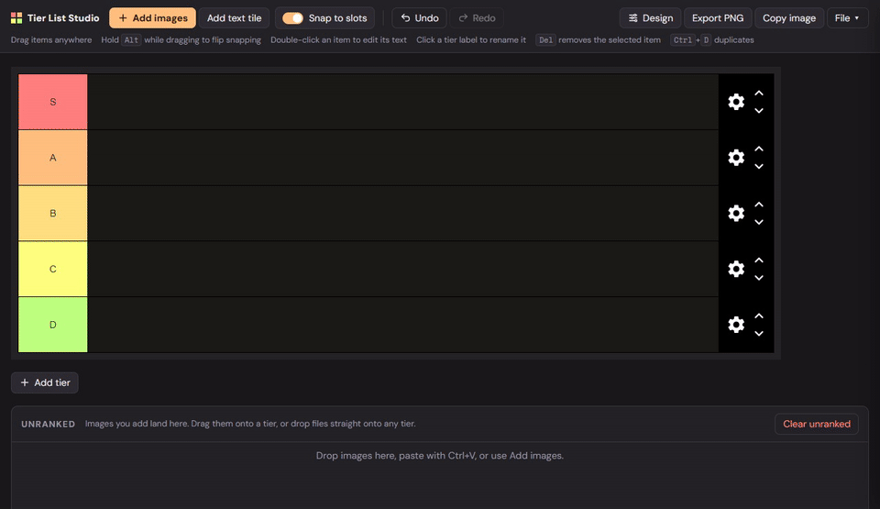The image size is (880, 509).
Task: Move S tier down with chevron
Action: click(x=759, y=111)
